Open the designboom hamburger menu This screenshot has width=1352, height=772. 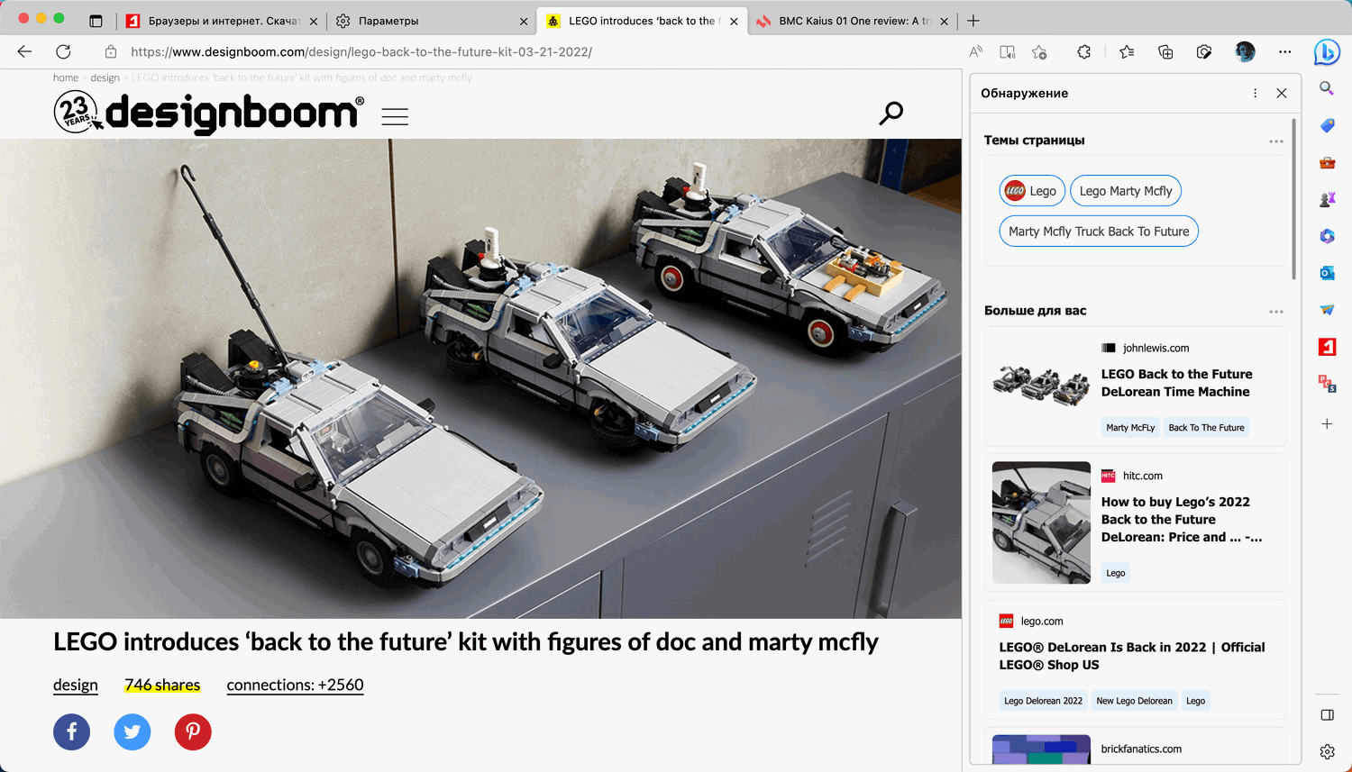pos(395,116)
